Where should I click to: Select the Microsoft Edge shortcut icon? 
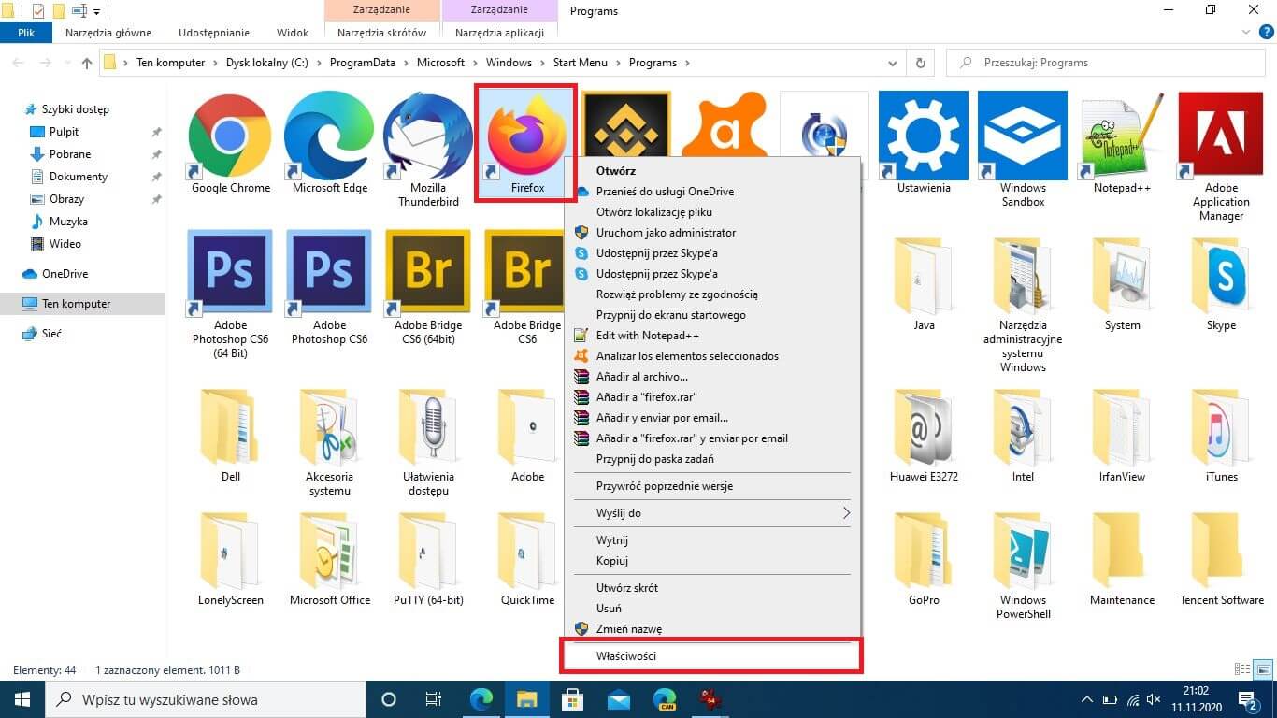point(329,136)
